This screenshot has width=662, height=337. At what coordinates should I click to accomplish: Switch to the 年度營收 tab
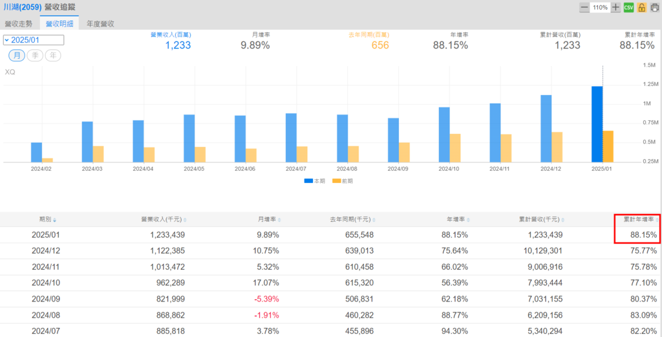[100, 24]
